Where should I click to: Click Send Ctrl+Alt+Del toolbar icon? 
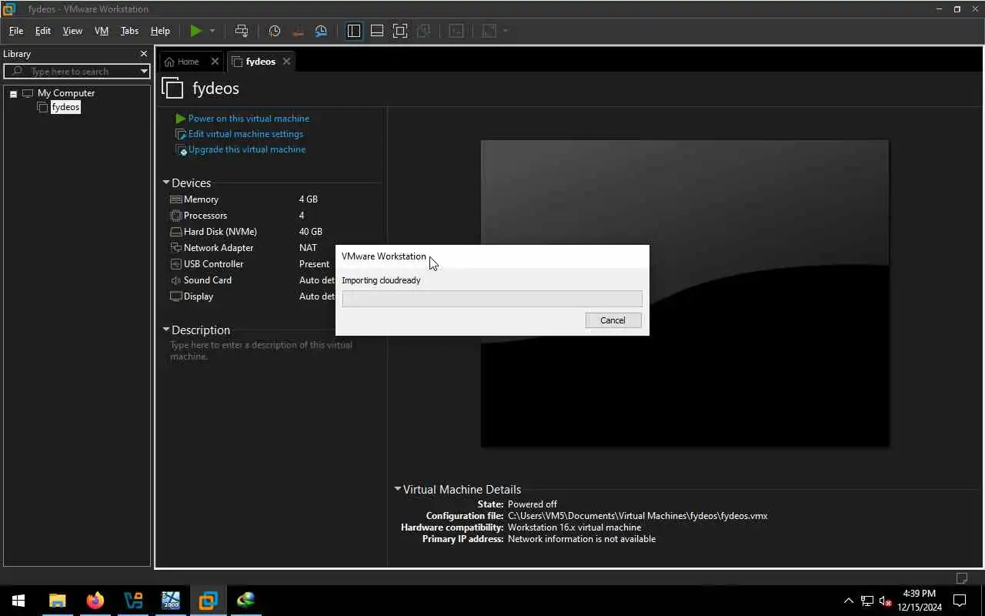click(242, 31)
